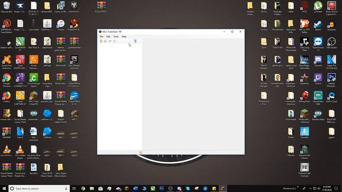Click the blue icon in the MCC ToolChest toolbar
The height and width of the screenshot is (192, 342).
tap(135, 41)
